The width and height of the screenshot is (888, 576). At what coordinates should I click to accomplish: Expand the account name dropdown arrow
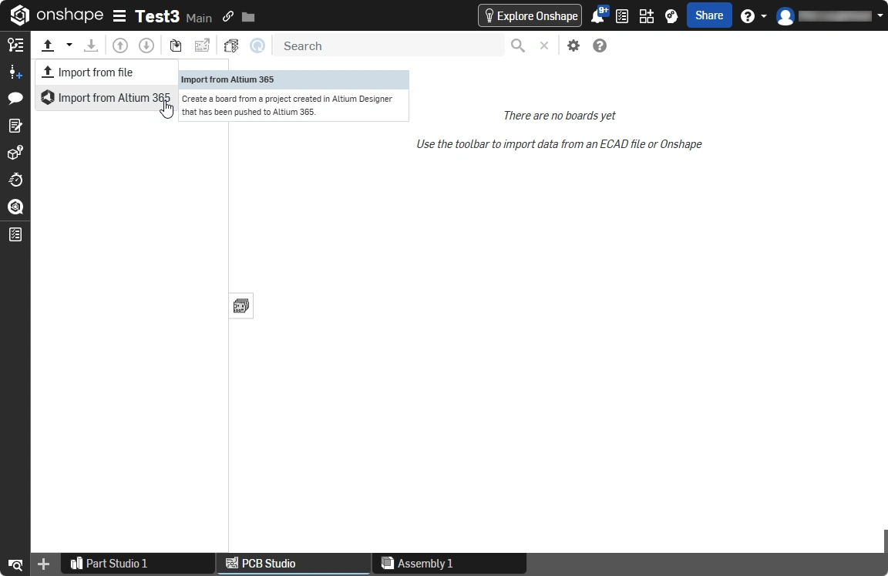(880, 16)
